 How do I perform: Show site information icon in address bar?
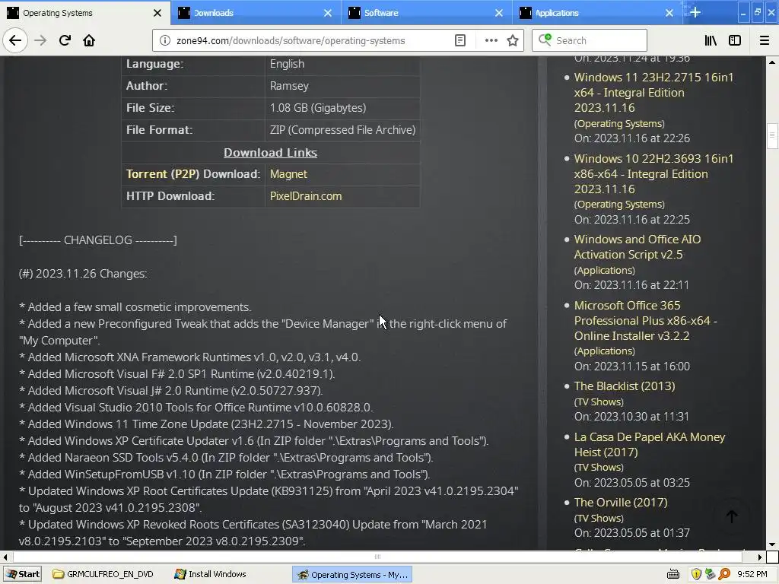(165, 40)
